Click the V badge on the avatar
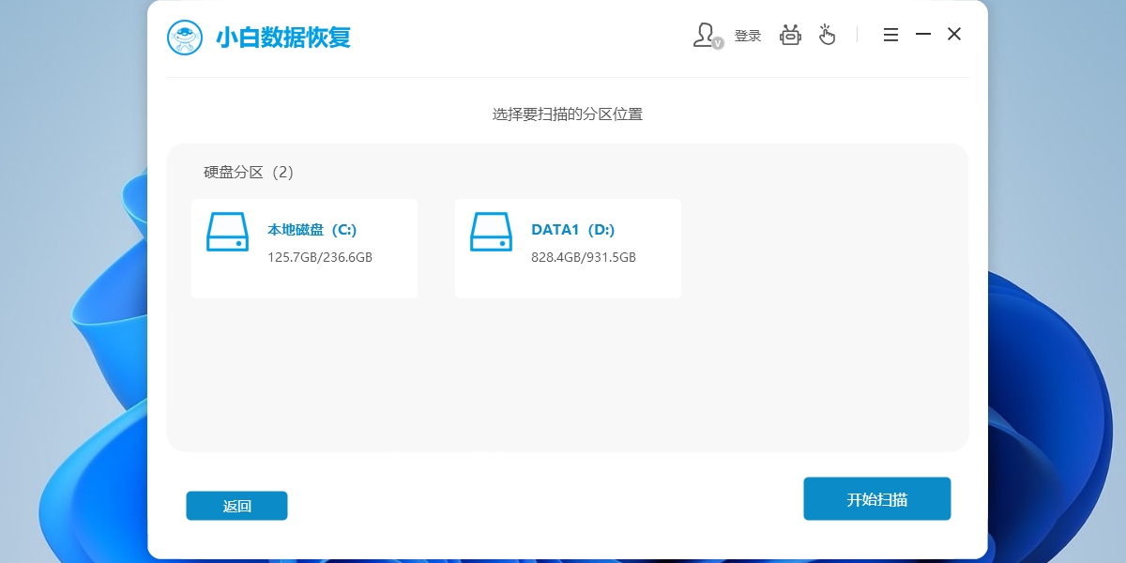The width and height of the screenshot is (1126, 563). click(718, 43)
